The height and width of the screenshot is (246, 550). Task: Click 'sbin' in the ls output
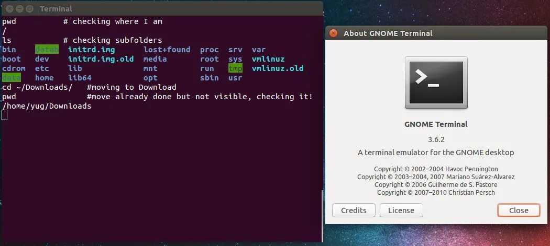point(210,78)
